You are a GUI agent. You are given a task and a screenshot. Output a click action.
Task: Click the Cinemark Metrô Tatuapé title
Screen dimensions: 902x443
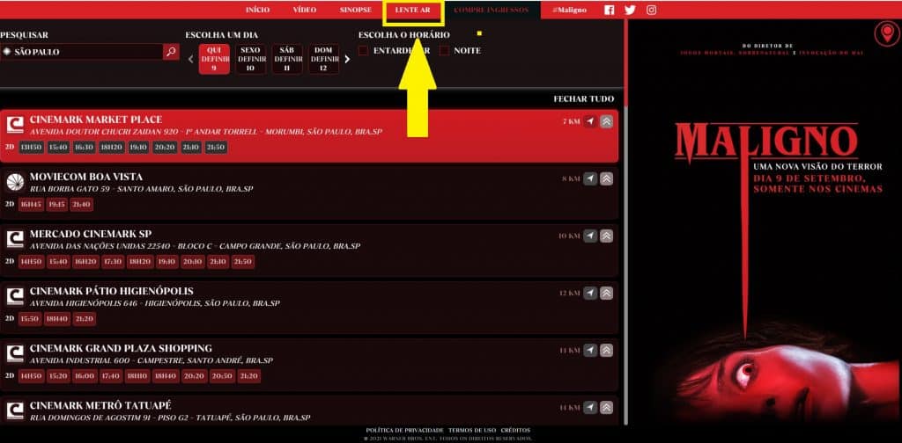(x=100, y=405)
